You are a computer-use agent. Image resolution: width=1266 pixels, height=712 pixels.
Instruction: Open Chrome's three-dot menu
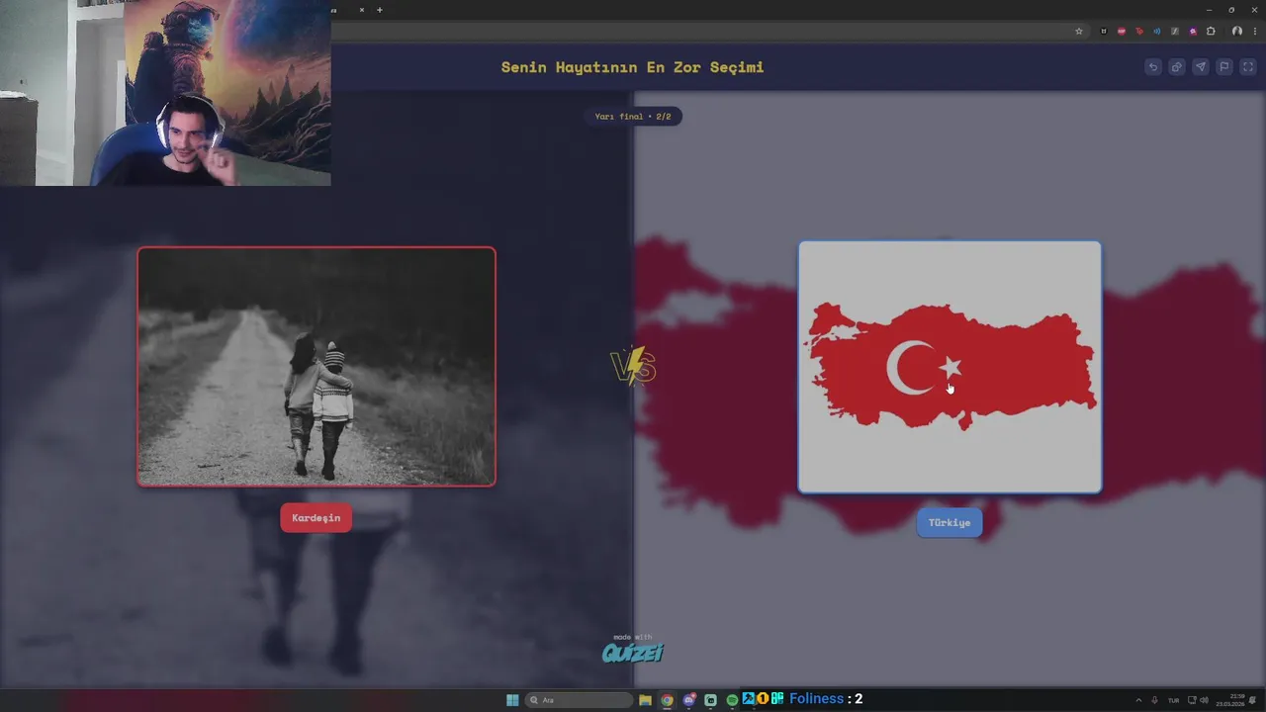click(1255, 31)
